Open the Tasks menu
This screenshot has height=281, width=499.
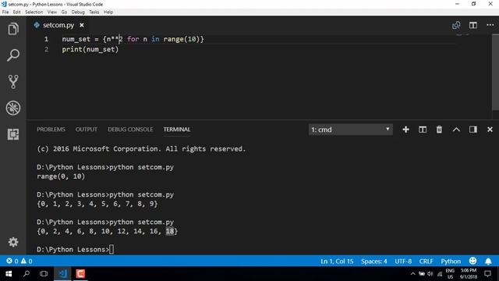pyautogui.click(x=94, y=12)
